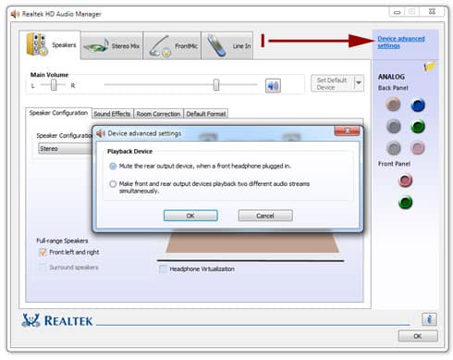
Task: Click Cancel in advanced settings dialog
Action: tap(265, 216)
